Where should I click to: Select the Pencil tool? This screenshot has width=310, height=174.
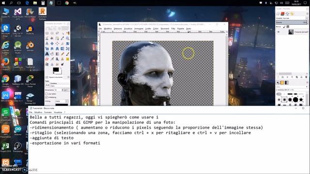[62, 54]
